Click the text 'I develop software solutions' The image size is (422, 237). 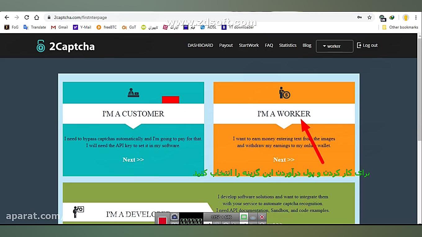[246, 197]
